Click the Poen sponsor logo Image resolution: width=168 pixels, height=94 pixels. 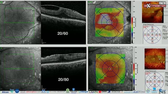[12, 91]
